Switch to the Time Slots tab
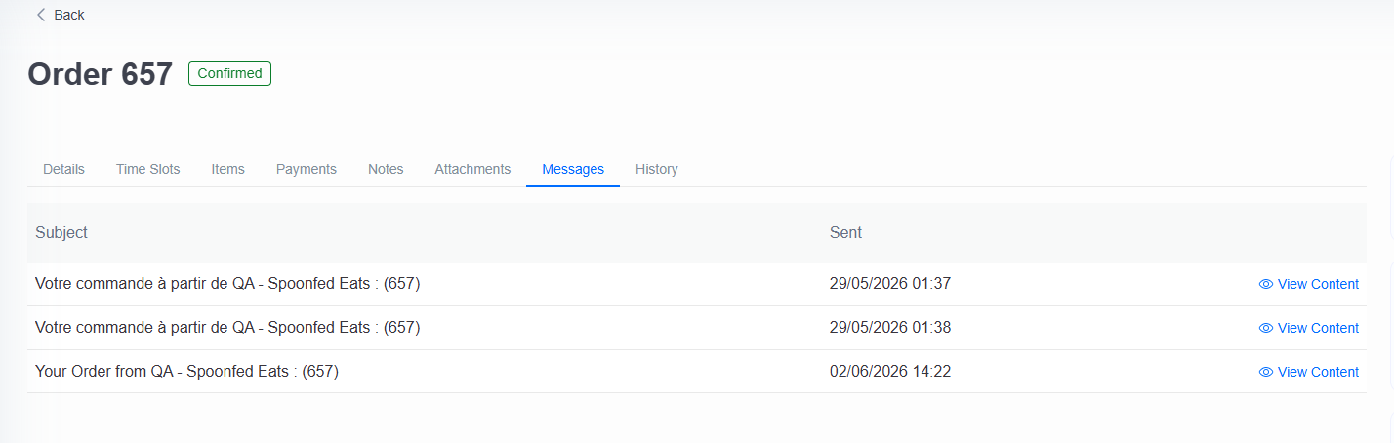Viewport: 1394px width, 443px height. [x=148, y=169]
